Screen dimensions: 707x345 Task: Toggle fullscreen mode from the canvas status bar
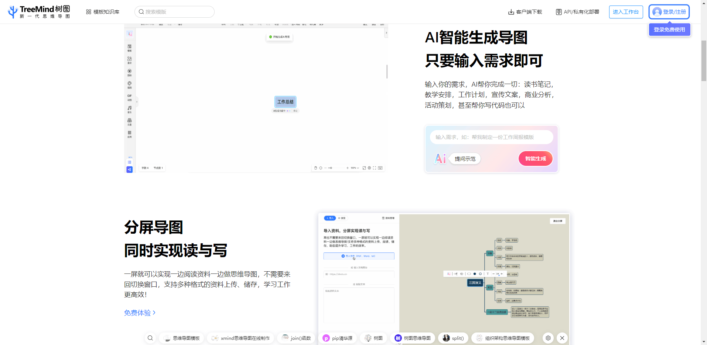pyautogui.click(x=375, y=168)
